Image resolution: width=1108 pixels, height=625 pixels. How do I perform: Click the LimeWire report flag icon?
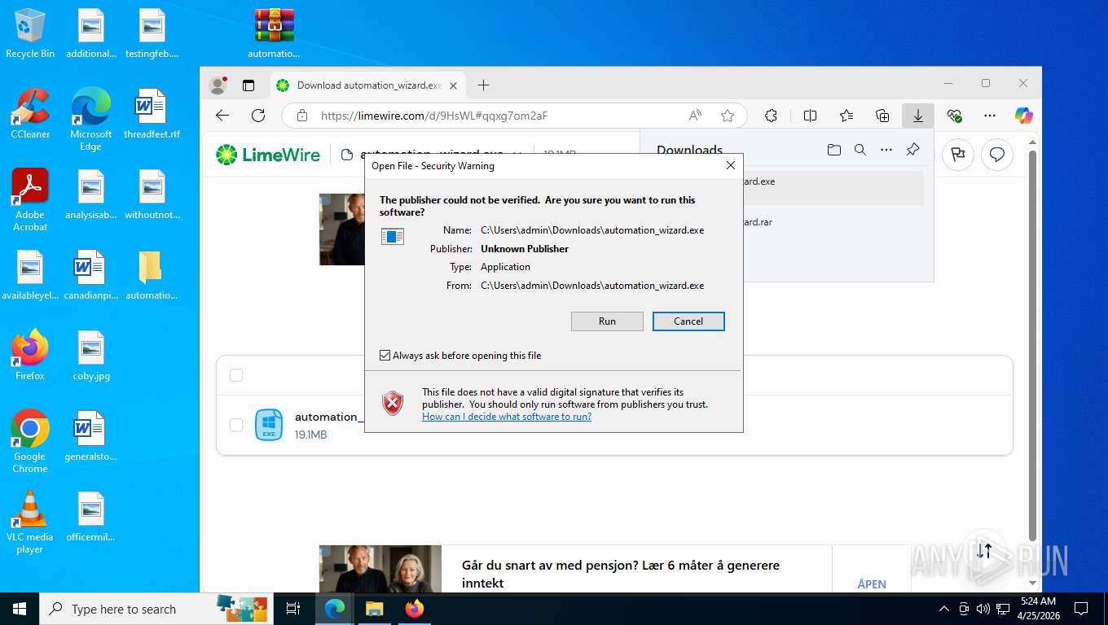tap(958, 155)
